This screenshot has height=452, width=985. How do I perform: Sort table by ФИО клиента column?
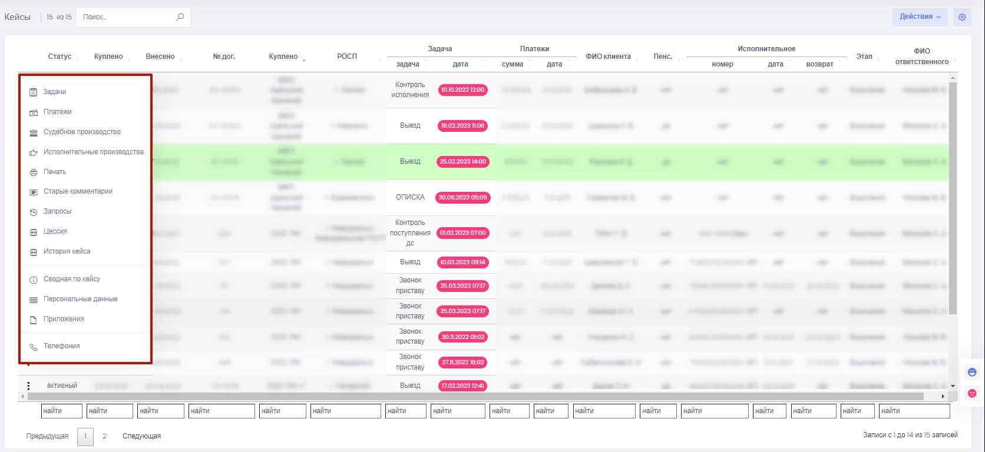(608, 56)
